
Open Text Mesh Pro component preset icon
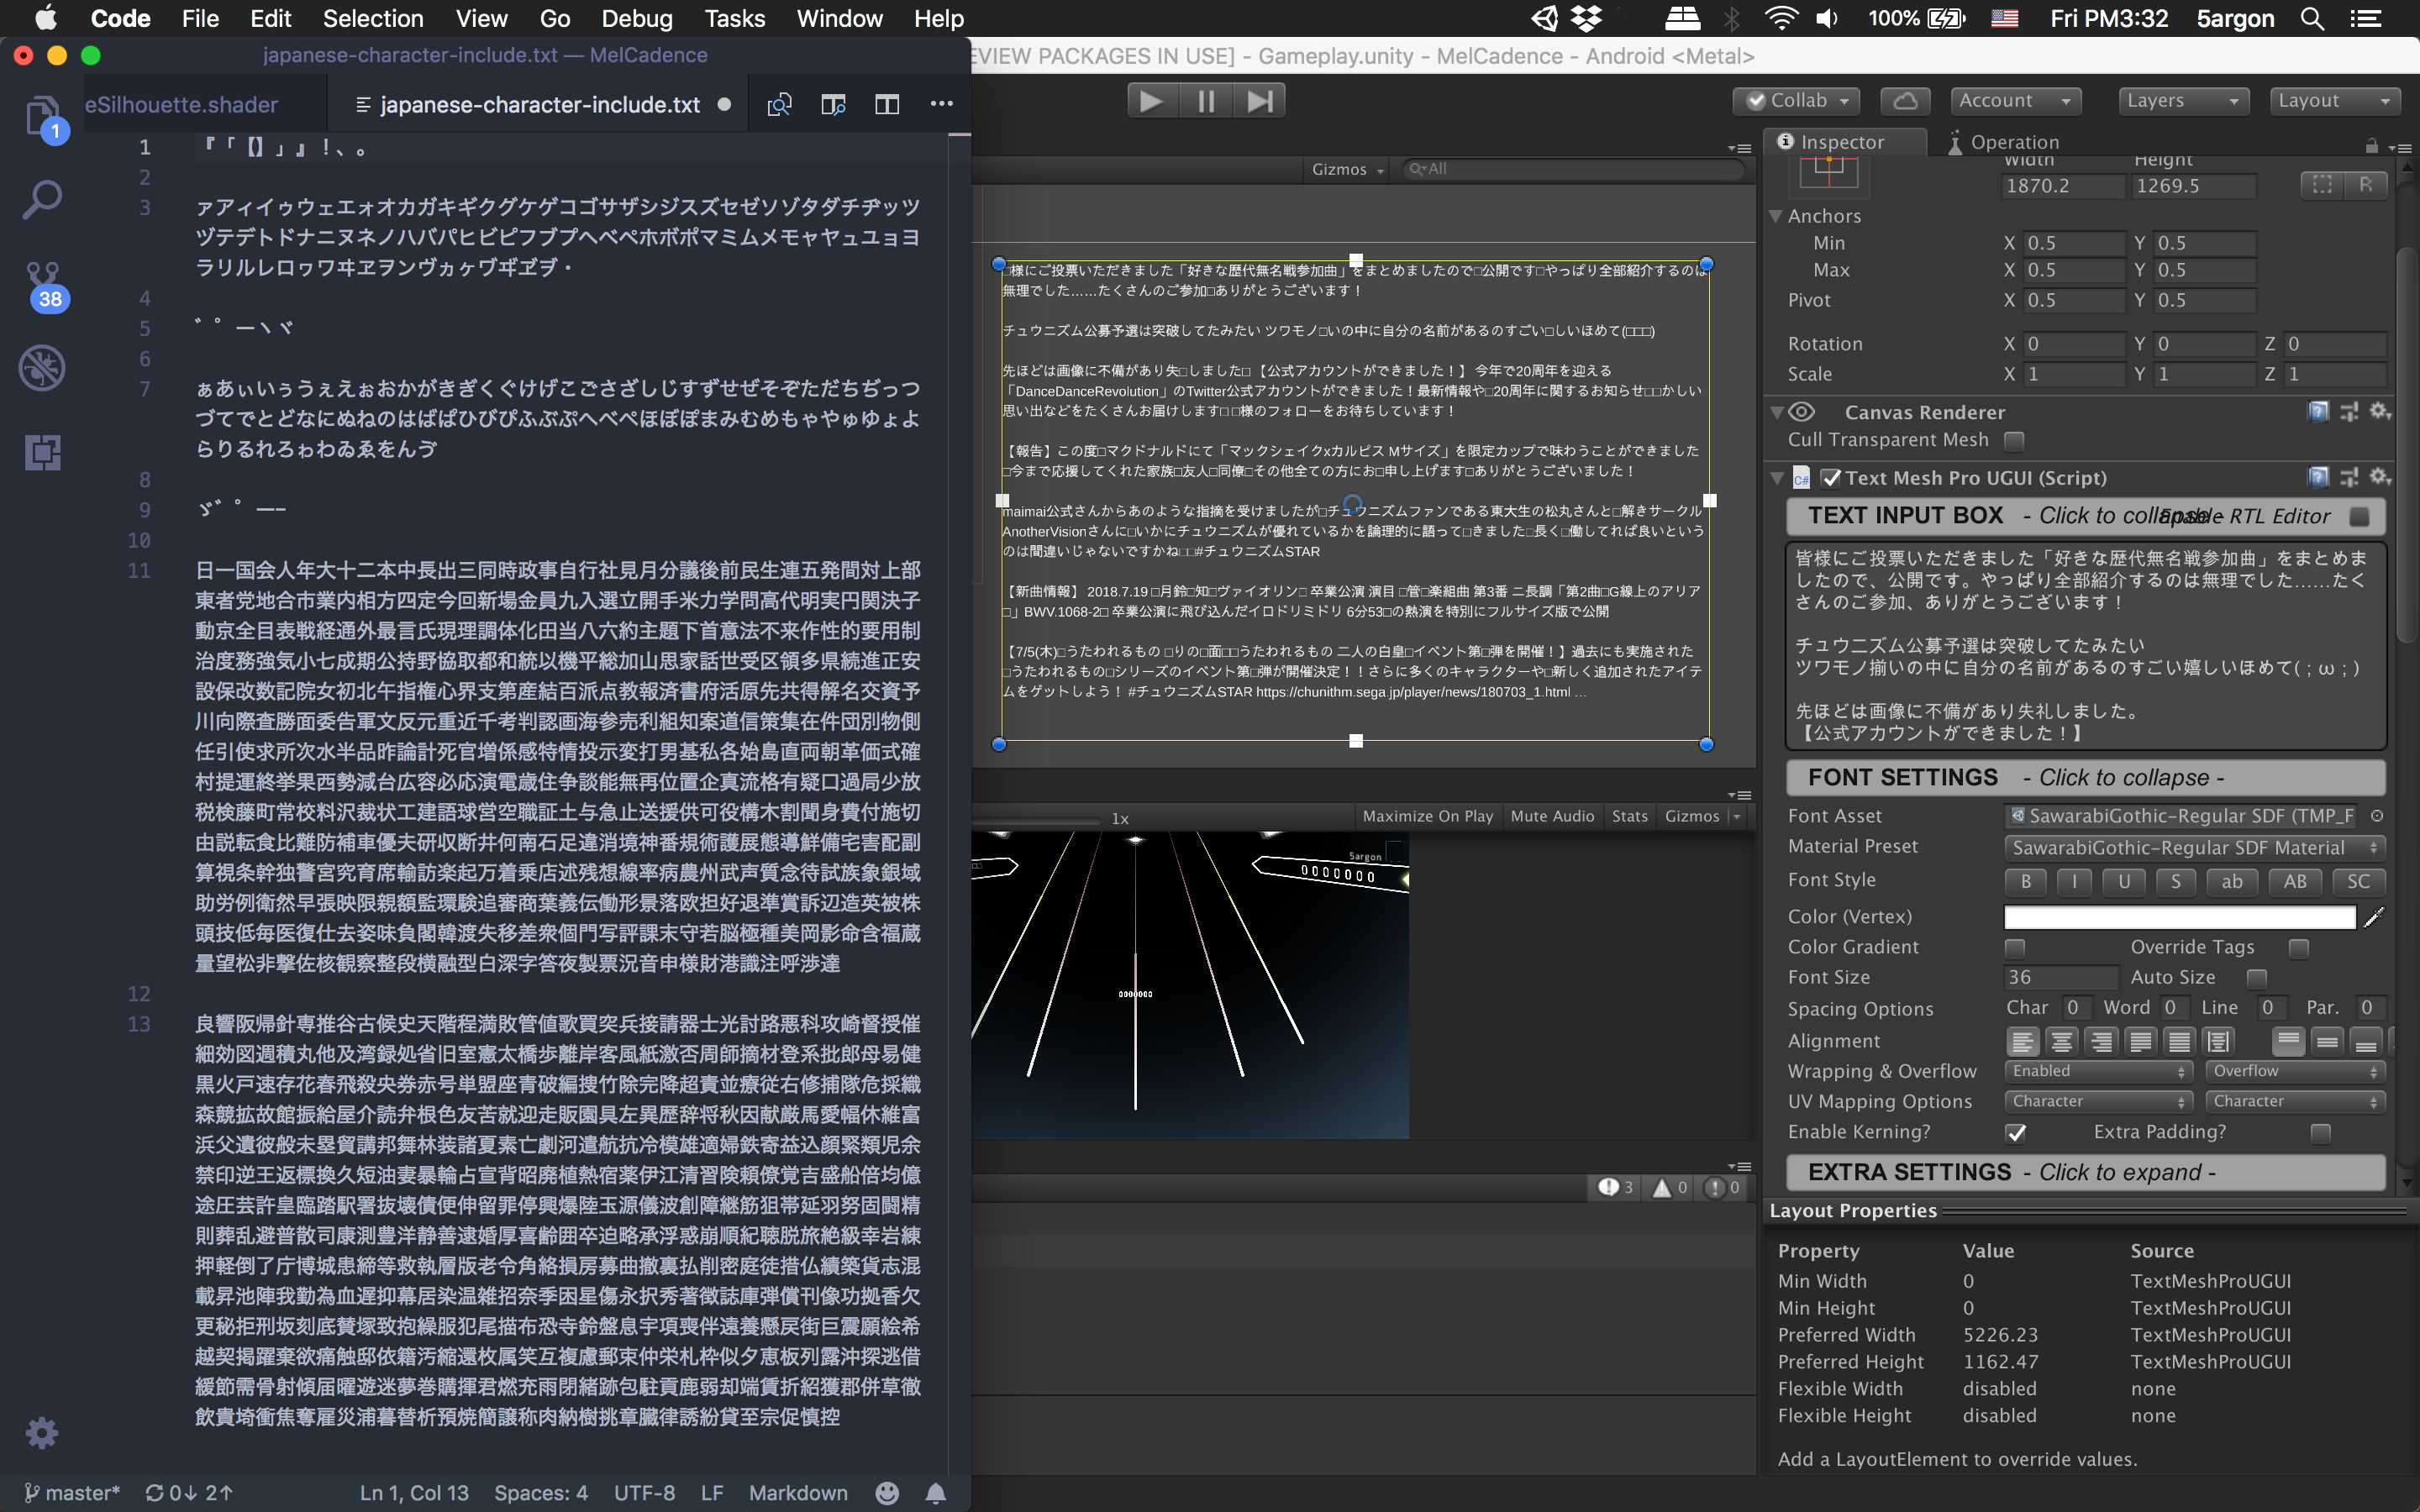pos(2349,478)
